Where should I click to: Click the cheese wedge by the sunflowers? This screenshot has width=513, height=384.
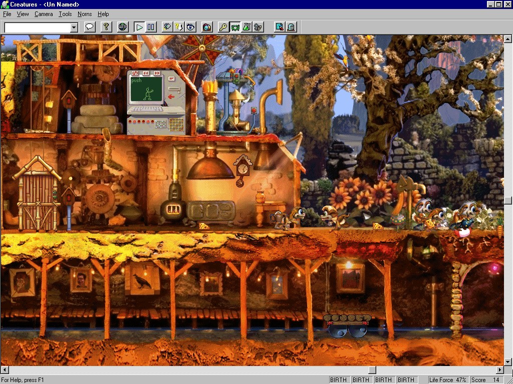[x=378, y=225]
